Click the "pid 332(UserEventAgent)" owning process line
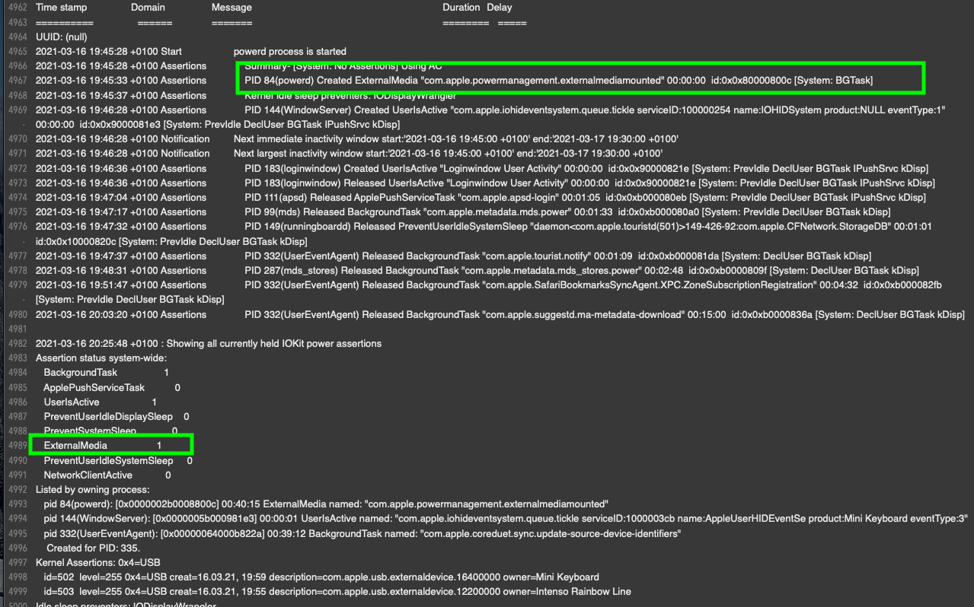 pyautogui.click(x=362, y=534)
